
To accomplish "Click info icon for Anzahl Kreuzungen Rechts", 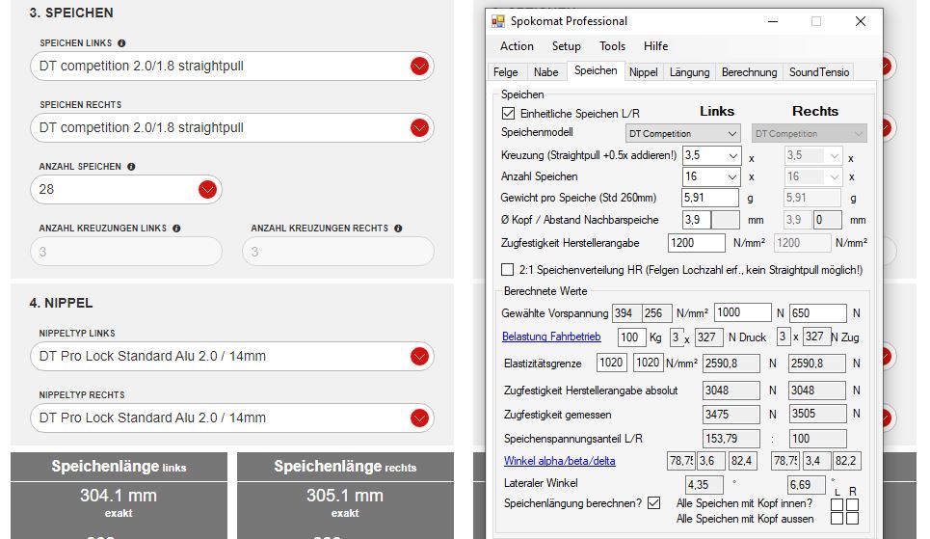I will point(398,229).
